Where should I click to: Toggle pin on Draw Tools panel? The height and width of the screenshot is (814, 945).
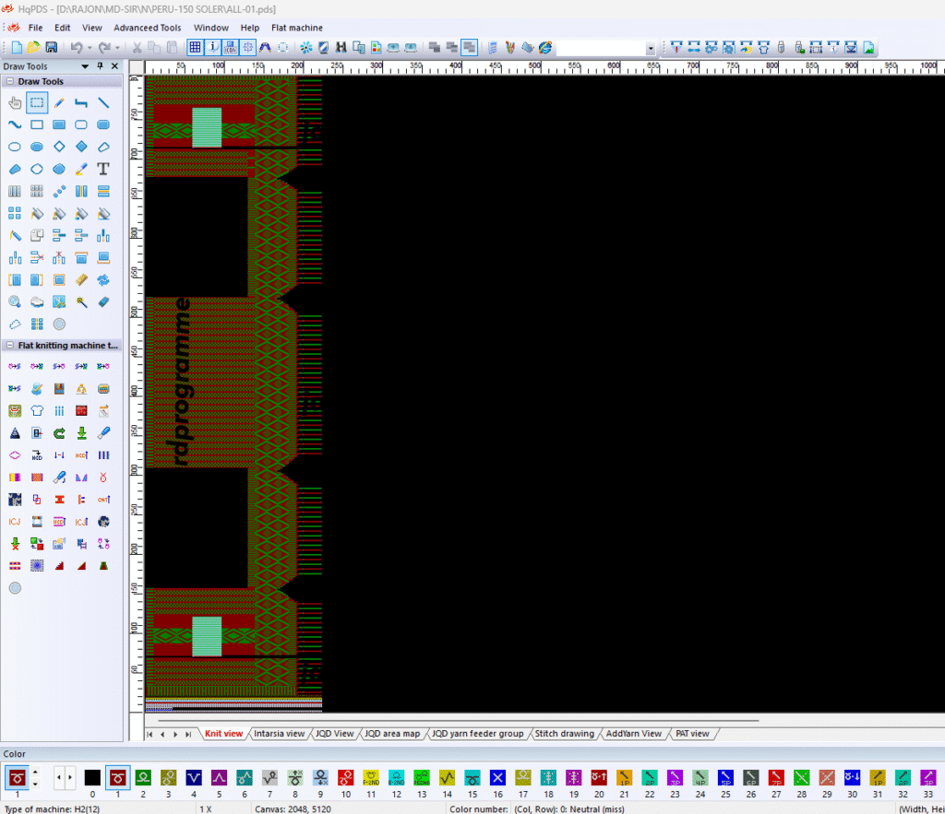100,66
